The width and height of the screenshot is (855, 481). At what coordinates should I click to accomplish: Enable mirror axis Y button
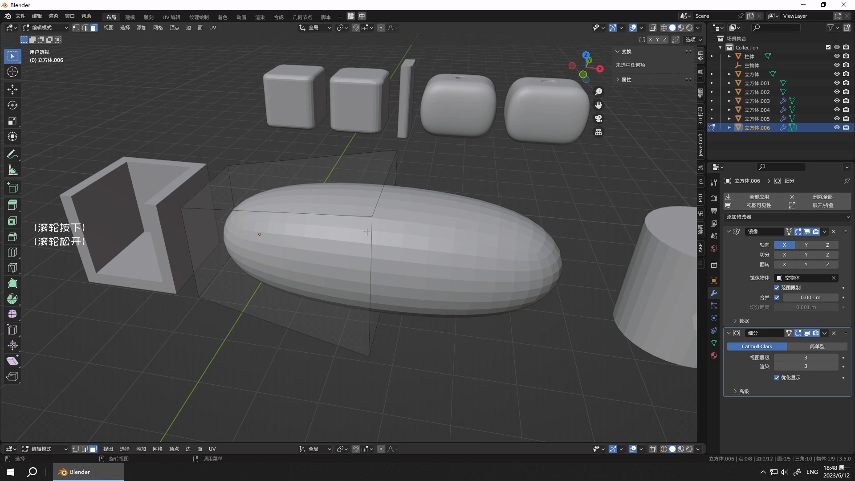point(806,245)
